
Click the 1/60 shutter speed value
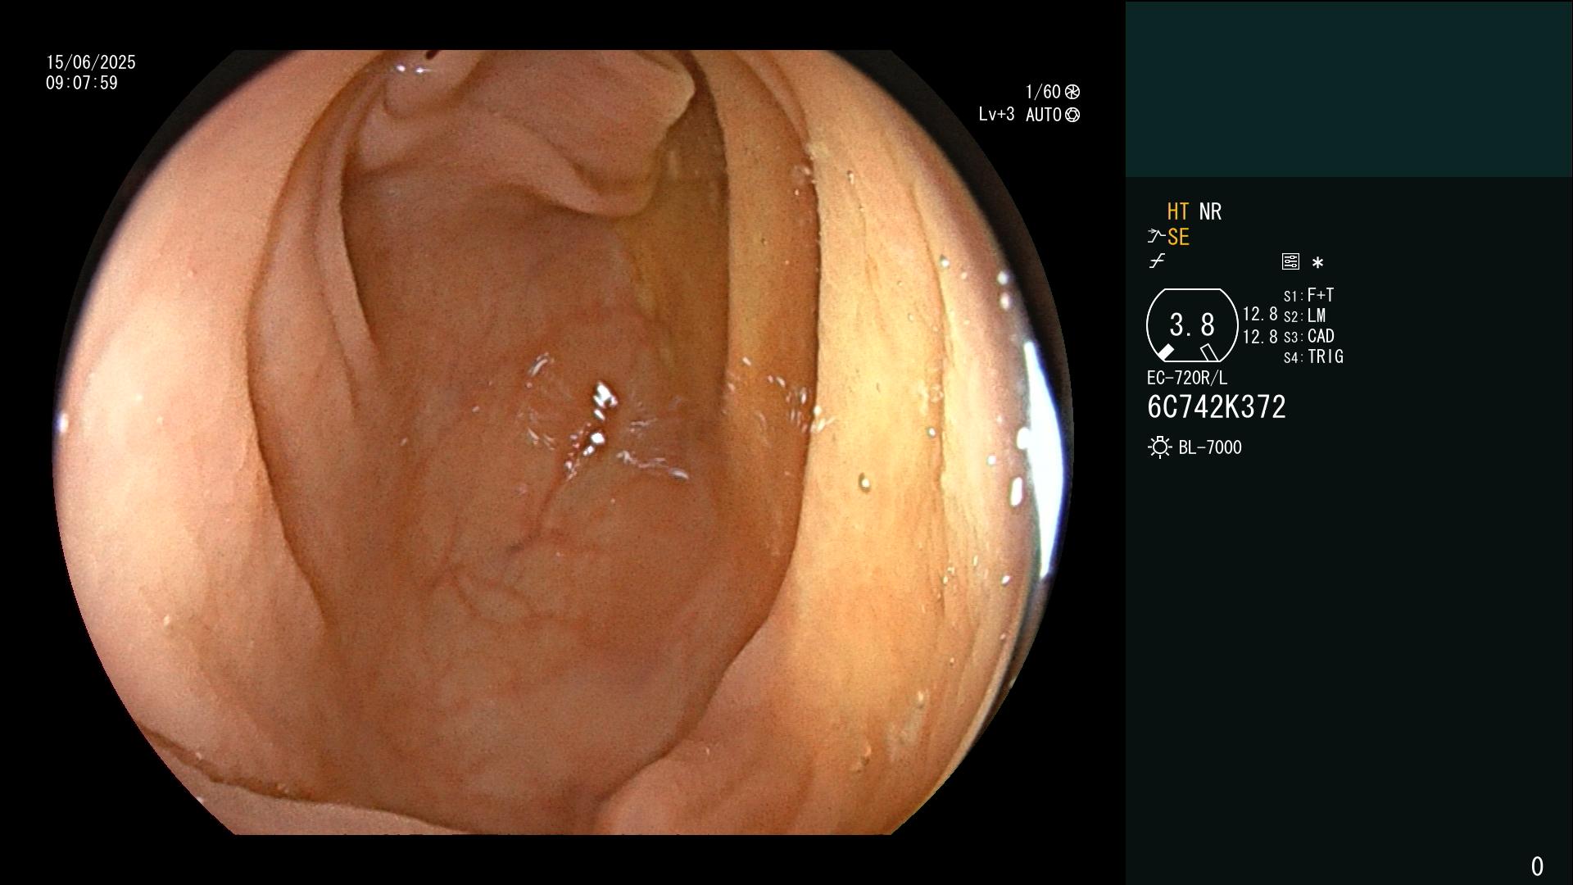coord(1043,92)
